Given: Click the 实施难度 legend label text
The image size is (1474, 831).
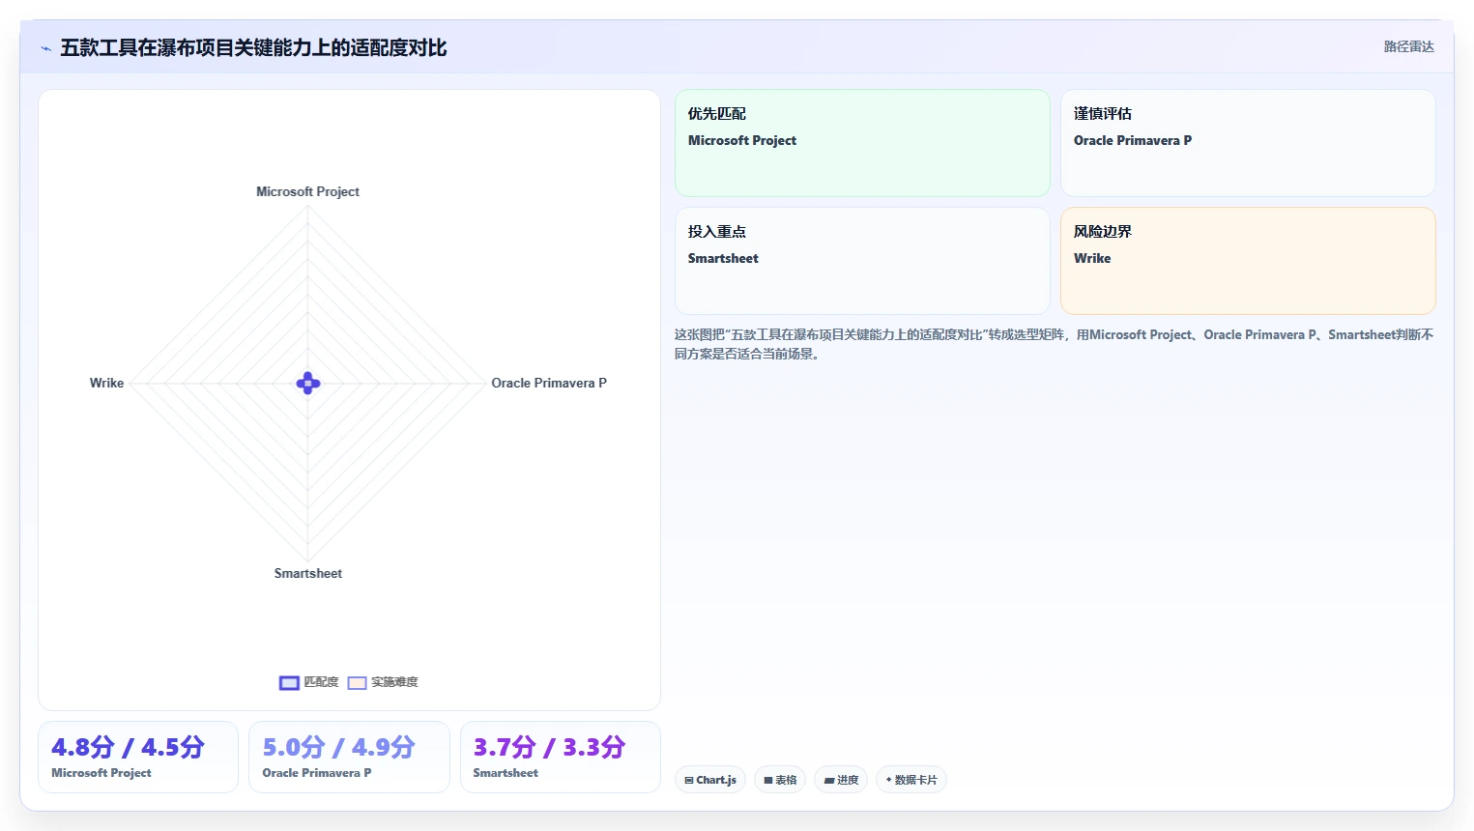Looking at the screenshot, I should (394, 682).
